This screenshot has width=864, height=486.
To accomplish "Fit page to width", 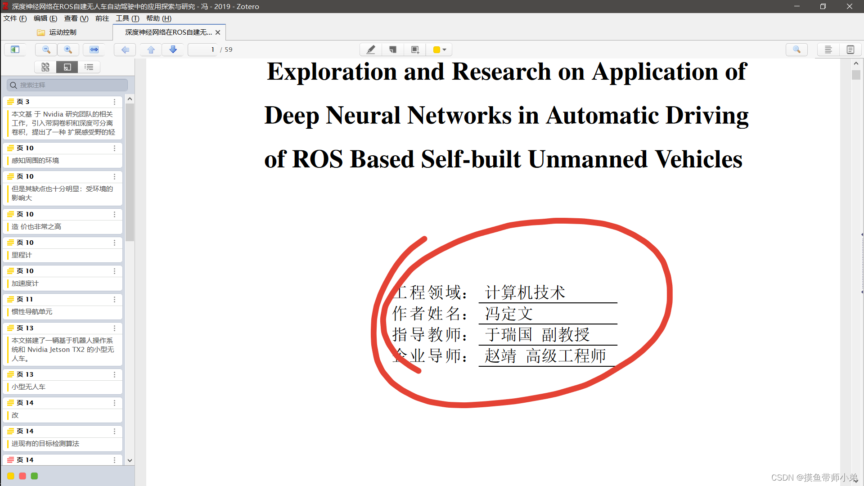I will pyautogui.click(x=94, y=49).
